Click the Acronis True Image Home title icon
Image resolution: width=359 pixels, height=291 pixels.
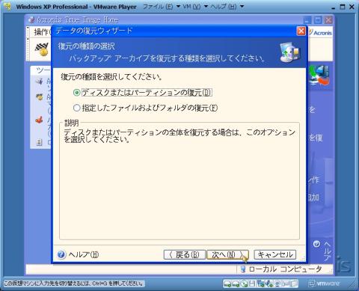[x=31, y=19]
